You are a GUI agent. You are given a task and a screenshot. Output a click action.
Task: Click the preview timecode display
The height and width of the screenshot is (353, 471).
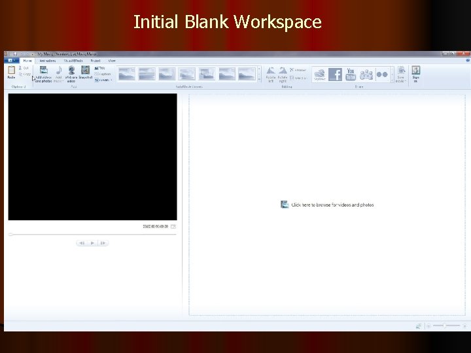point(155,227)
